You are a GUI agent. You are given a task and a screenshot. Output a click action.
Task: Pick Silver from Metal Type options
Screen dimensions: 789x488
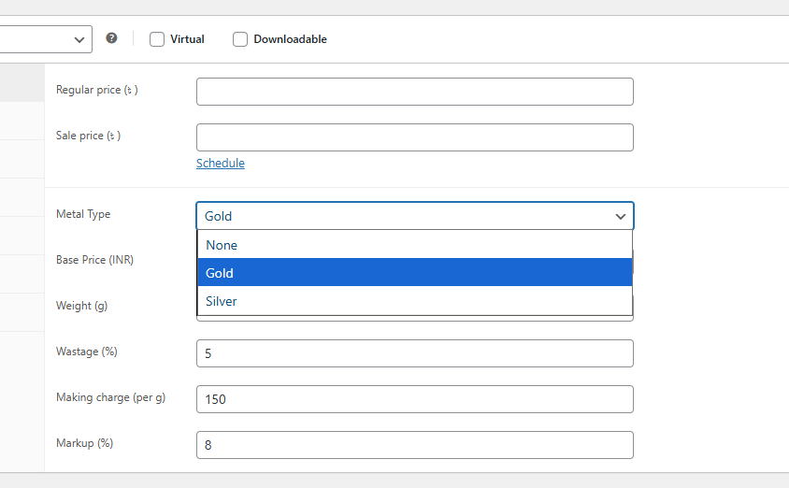[x=414, y=301]
